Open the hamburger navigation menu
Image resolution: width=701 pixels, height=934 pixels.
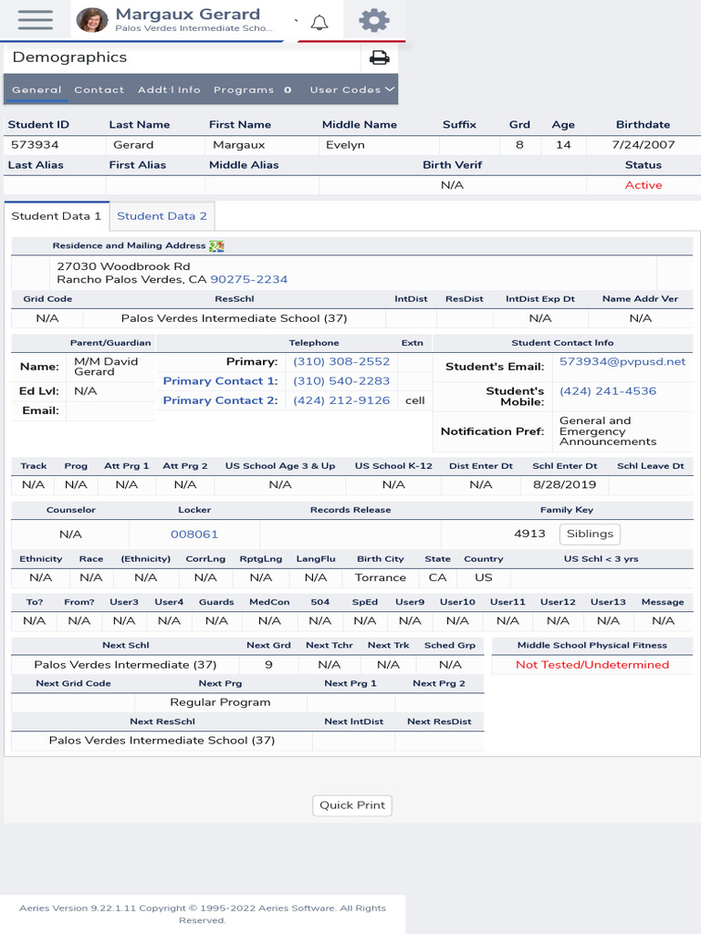(36, 20)
